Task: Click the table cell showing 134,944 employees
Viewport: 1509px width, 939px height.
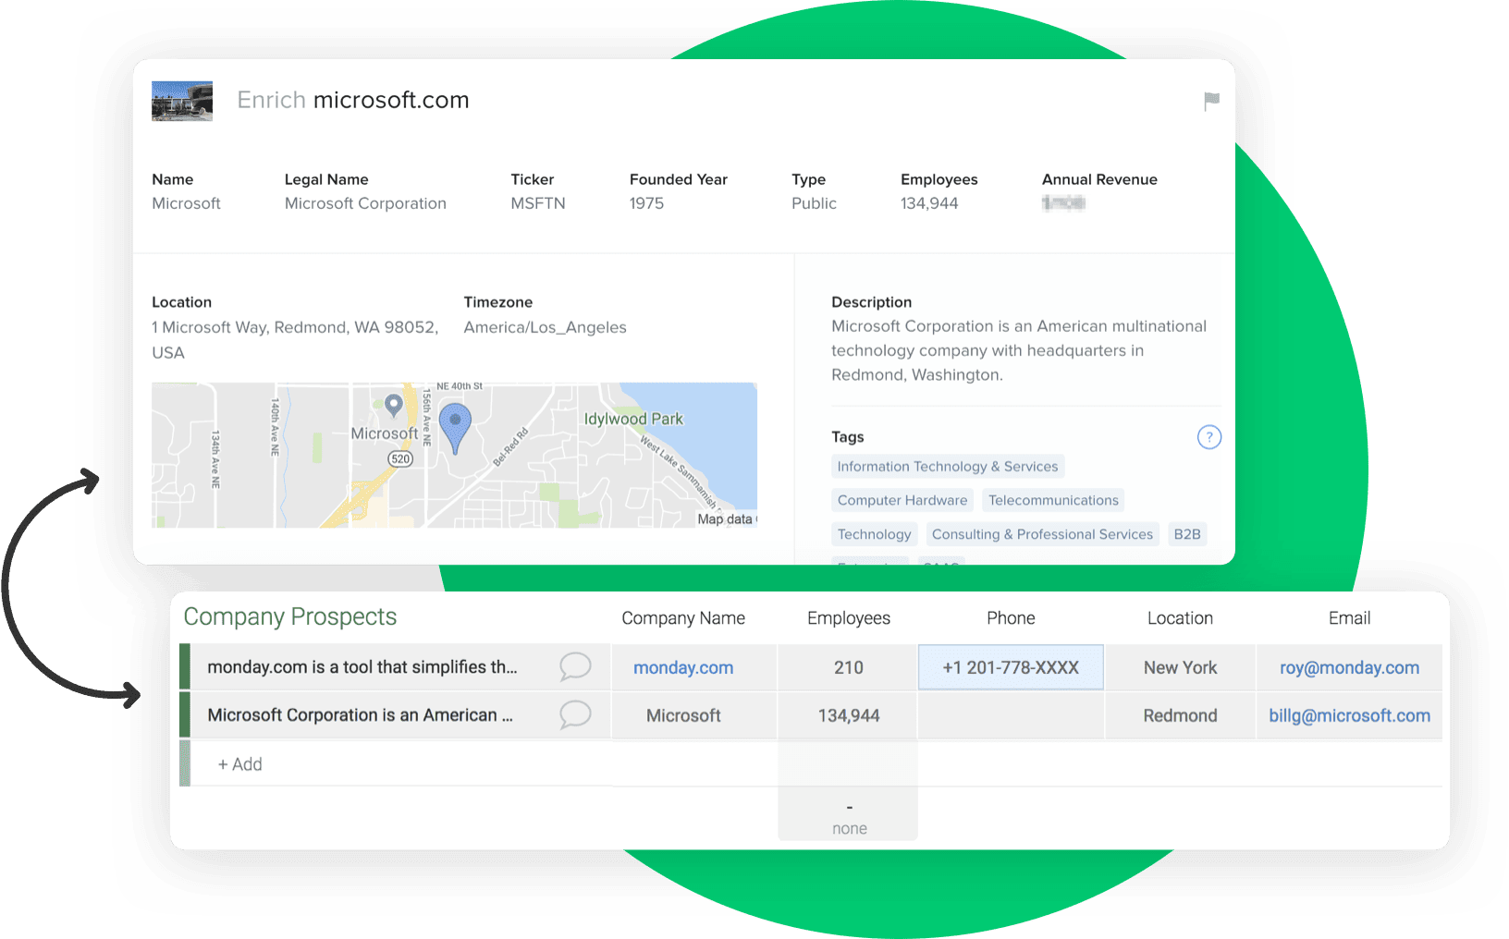Action: pos(848,715)
